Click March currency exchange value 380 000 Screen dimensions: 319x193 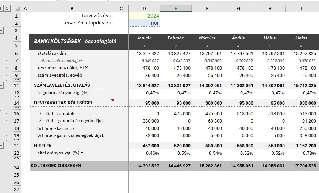click(214, 103)
